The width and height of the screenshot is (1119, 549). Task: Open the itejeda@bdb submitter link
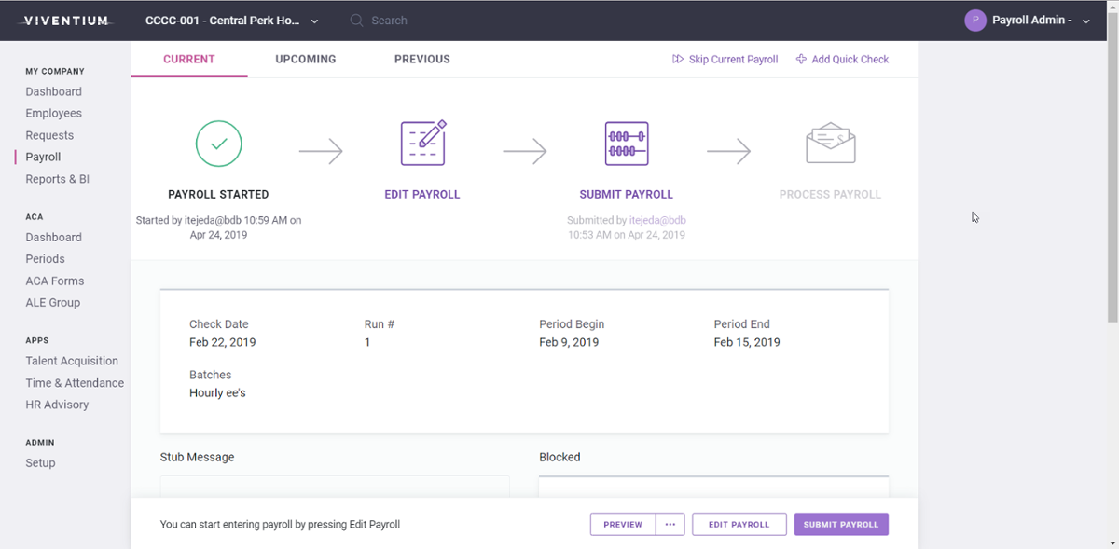(x=656, y=220)
